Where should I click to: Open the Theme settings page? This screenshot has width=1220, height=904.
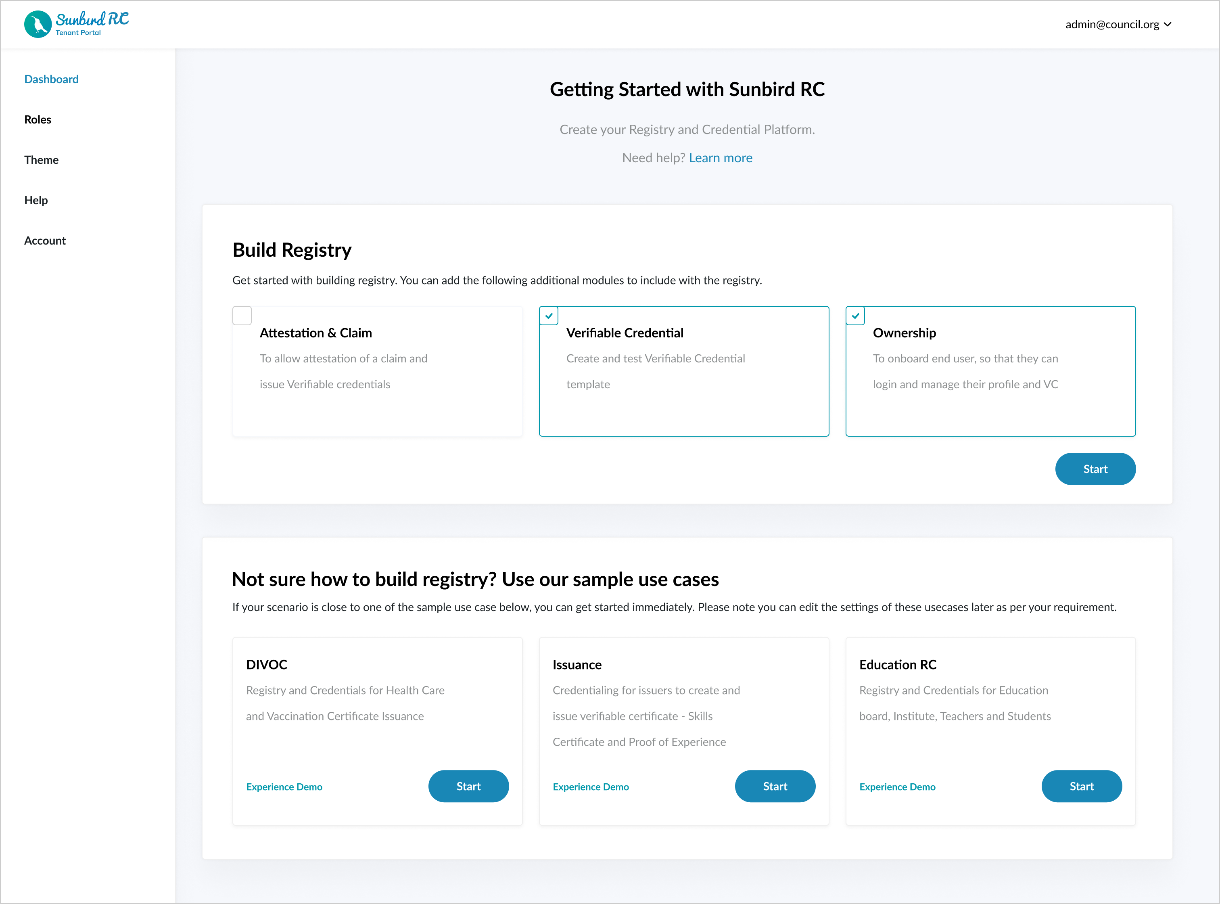[41, 160]
